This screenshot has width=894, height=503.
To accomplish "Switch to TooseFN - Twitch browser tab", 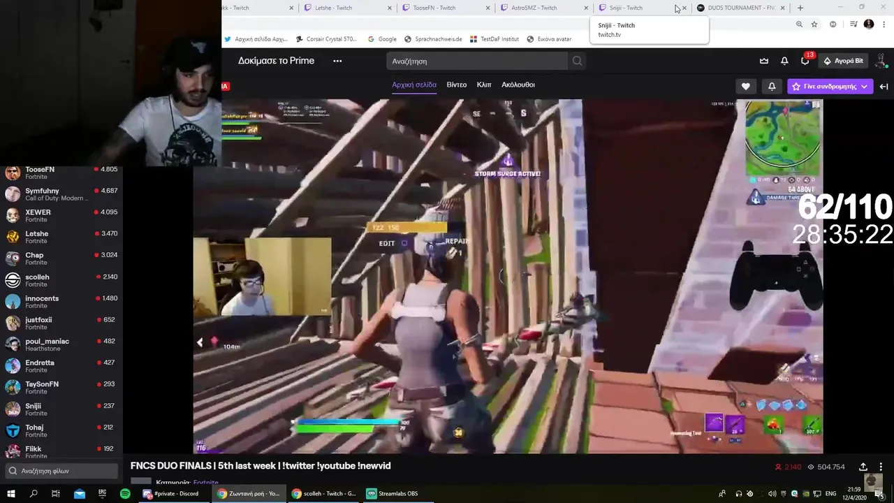I will point(447,8).
